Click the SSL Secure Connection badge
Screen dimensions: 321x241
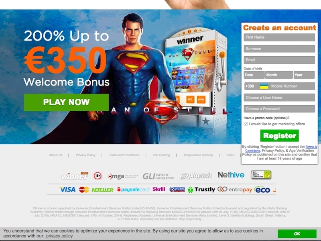[261, 175]
